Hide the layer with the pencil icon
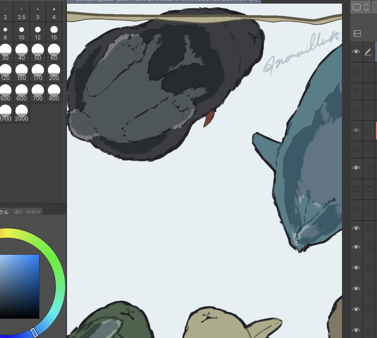Screen dimensions: 377x338 [356, 52]
